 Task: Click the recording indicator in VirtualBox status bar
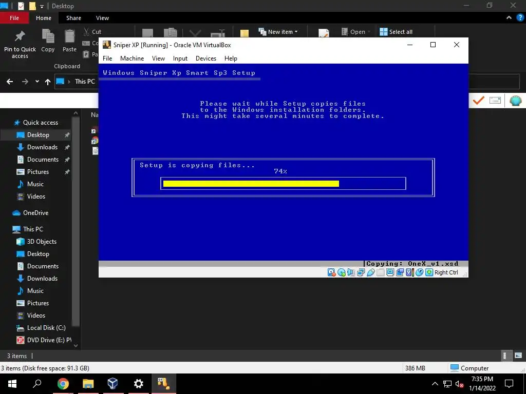click(x=400, y=272)
